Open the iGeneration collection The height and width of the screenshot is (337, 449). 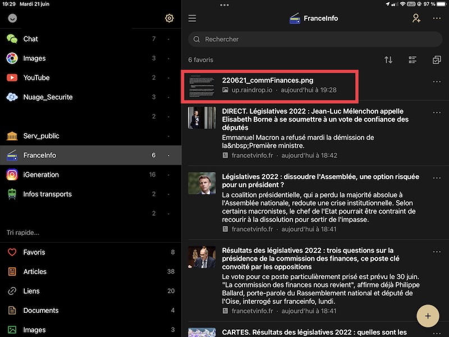point(90,175)
